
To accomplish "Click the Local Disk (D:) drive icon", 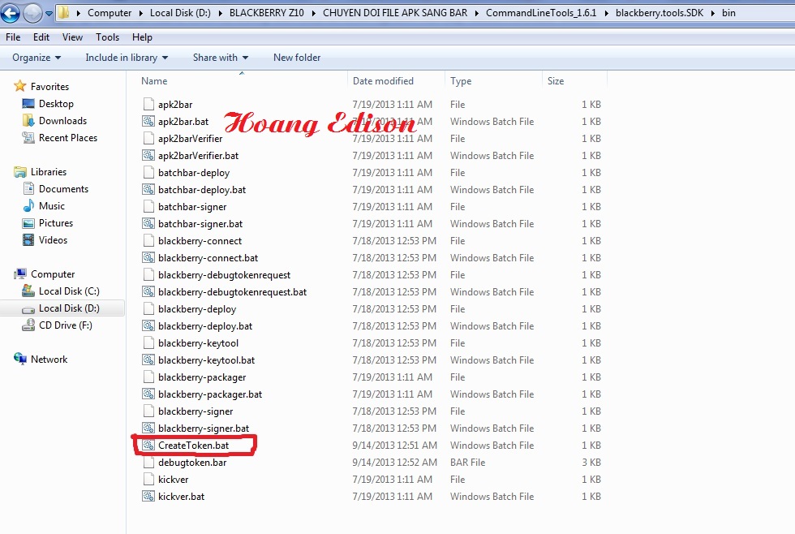I will click(28, 309).
